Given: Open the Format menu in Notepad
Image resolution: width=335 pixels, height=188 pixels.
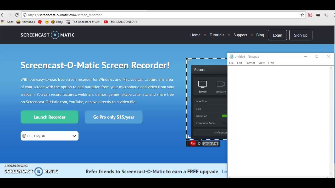Looking at the screenshot, I should pyautogui.click(x=250, y=63).
